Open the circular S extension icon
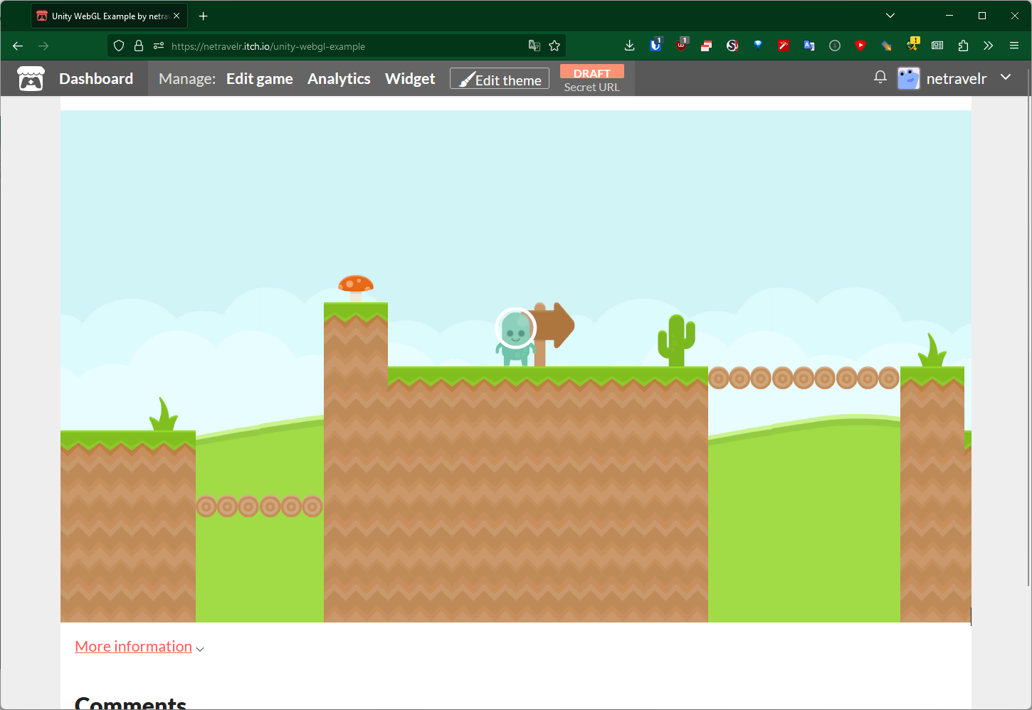 coord(732,46)
